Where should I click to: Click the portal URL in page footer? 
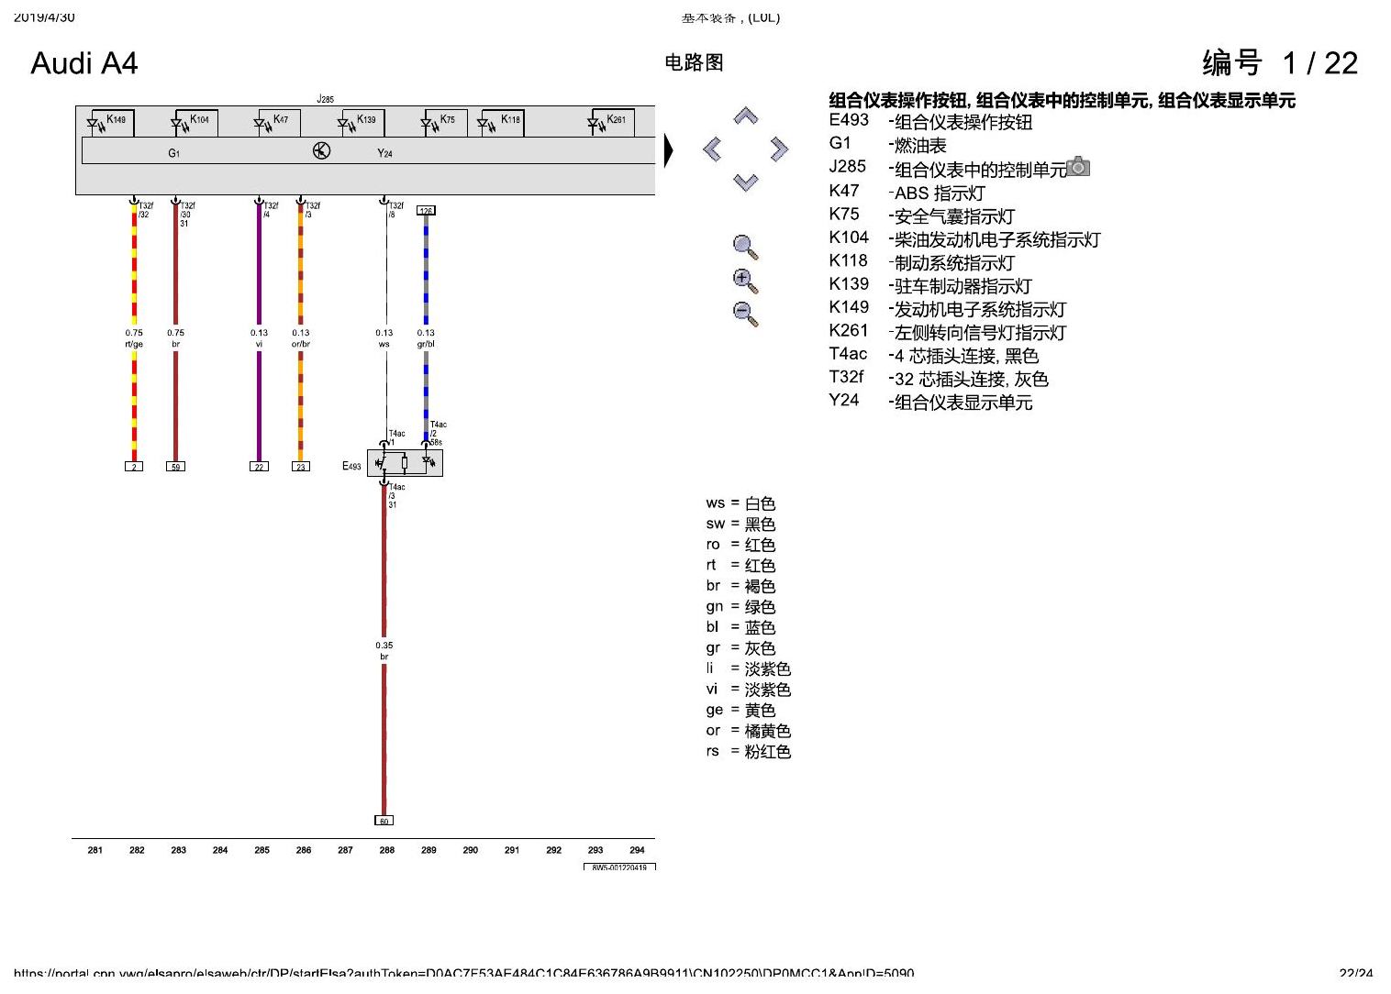(463, 973)
